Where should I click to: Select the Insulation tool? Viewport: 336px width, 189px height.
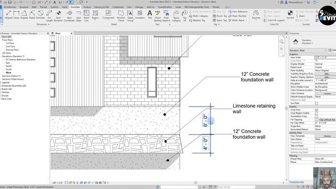click(140, 15)
